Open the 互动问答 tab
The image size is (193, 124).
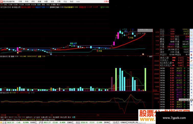coord(39,120)
